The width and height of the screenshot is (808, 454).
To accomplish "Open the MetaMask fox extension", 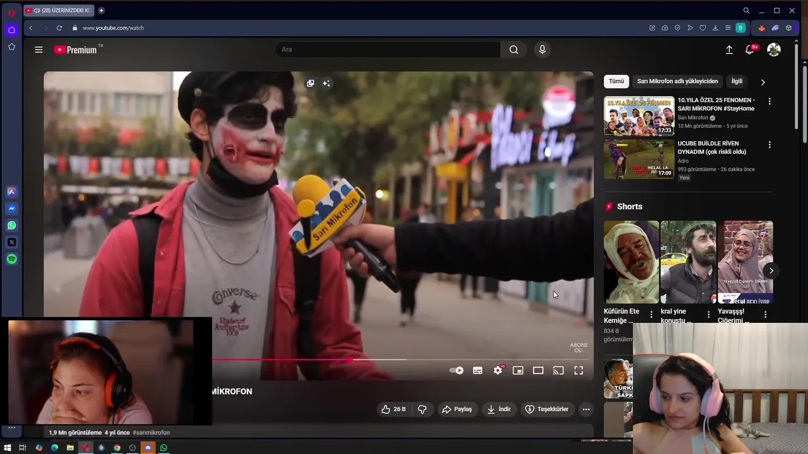I will pyautogui.click(x=761, y=28).
